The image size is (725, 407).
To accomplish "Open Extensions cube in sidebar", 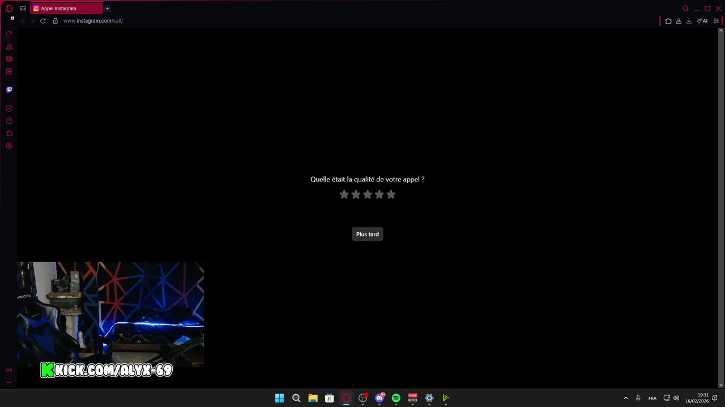I will pyautogui.click(x=9, y=133).
